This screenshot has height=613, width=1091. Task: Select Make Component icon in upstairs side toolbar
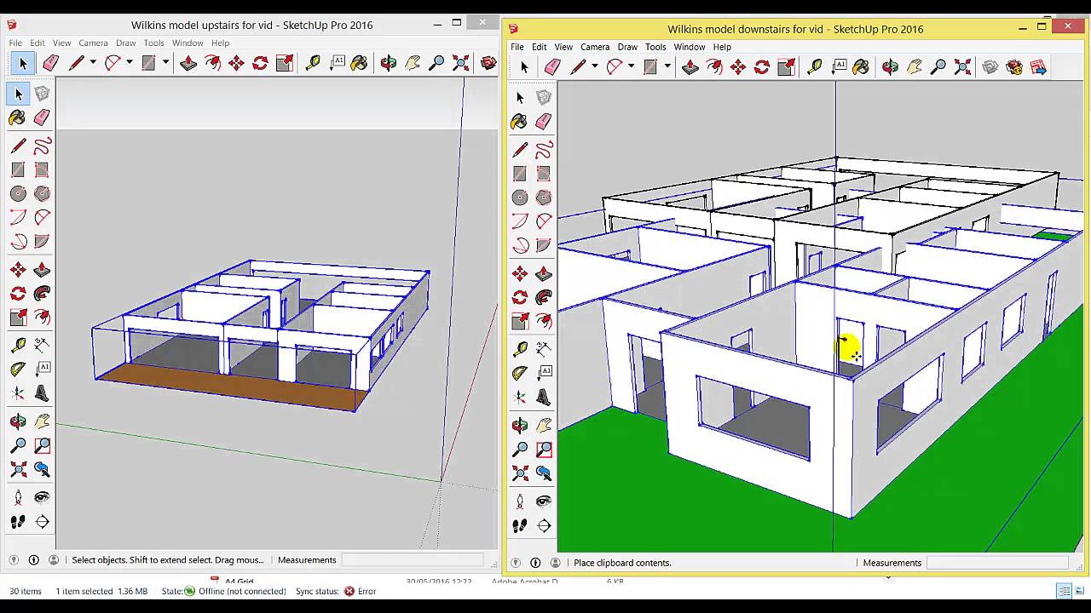tap(42, 94)
